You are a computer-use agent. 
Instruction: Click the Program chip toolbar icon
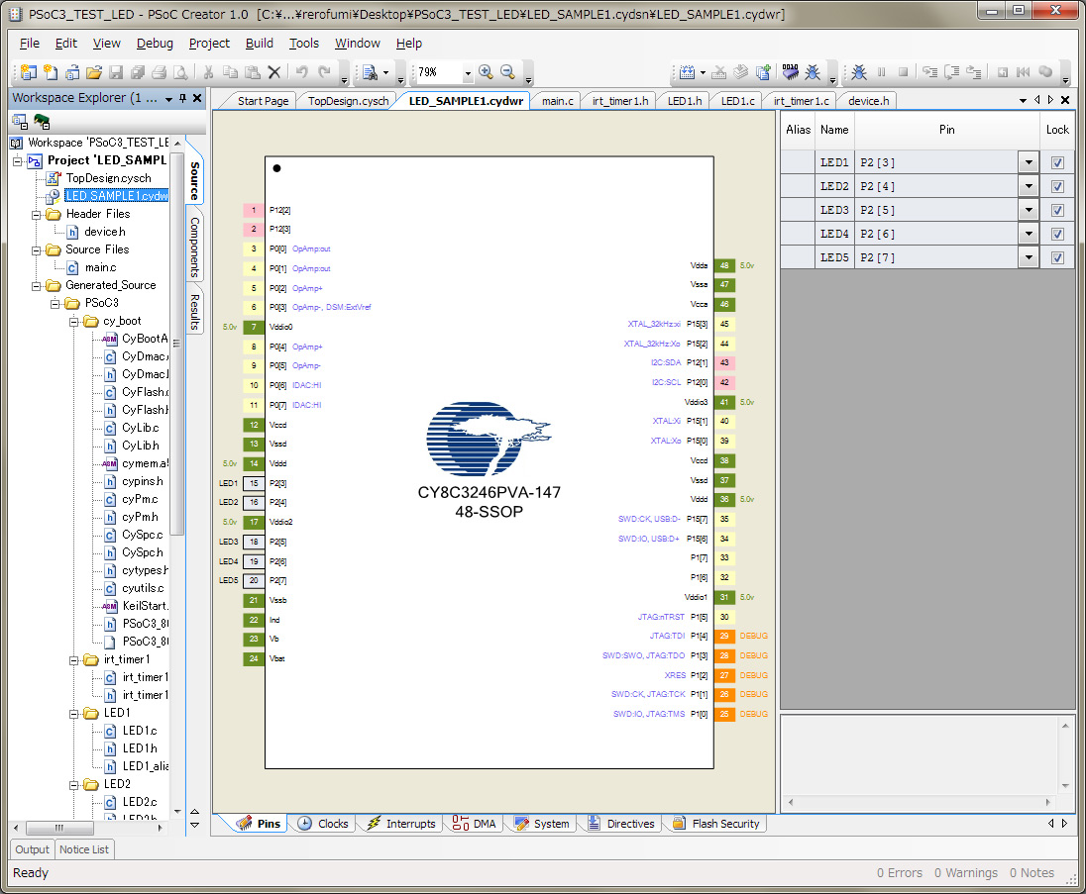[791, 72]
